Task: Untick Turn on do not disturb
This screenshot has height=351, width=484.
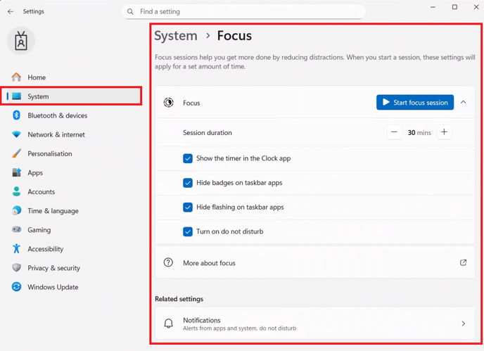Action: (x=188, y=231)
